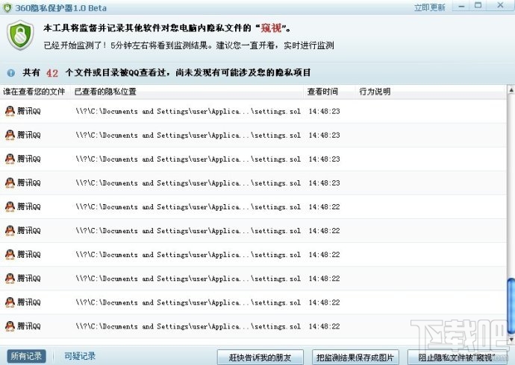Image resolution: width=515 pixels, height=365 pixels.
Task: Click the red number 42
Action: [52, 73]
